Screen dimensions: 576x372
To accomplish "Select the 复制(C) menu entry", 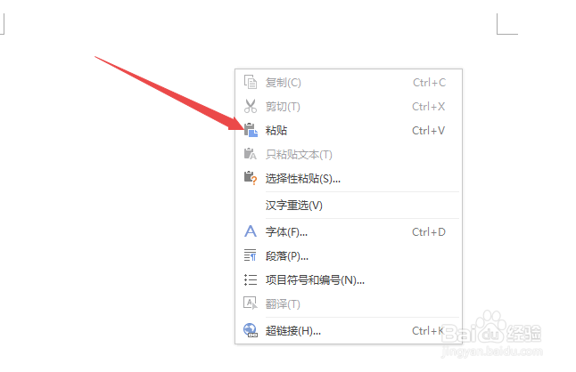I will 349,83.
